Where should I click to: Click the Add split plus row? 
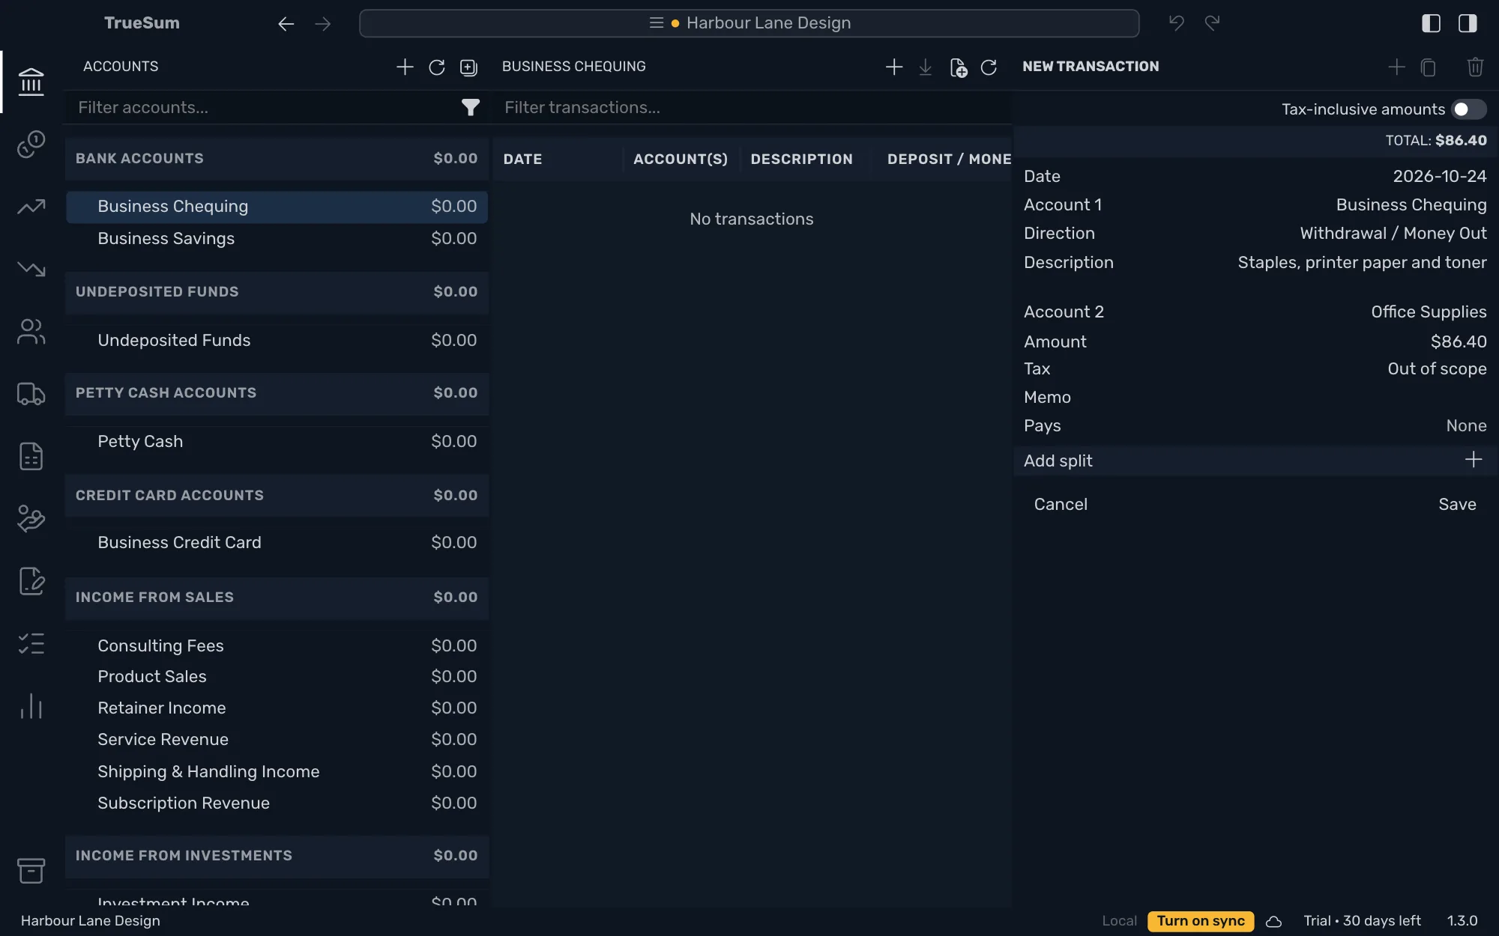1255,461
